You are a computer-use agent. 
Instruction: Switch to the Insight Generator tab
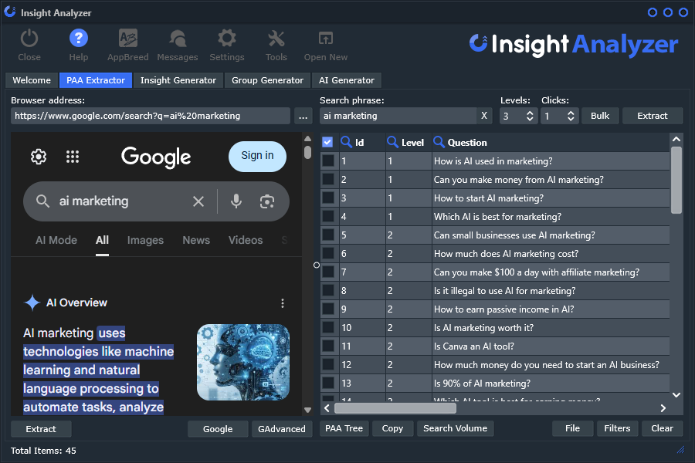coord(178,80)
